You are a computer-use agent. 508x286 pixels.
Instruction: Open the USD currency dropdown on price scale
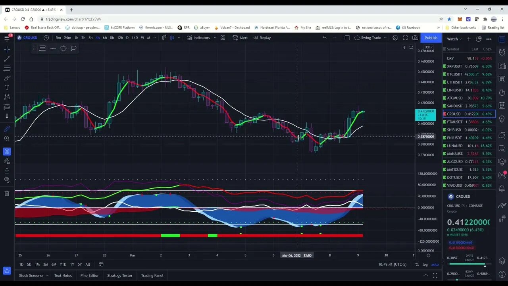(428, 47)
